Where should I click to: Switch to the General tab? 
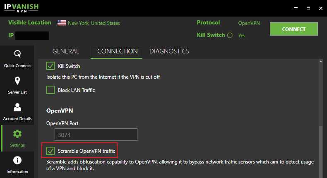coord(65,51)
